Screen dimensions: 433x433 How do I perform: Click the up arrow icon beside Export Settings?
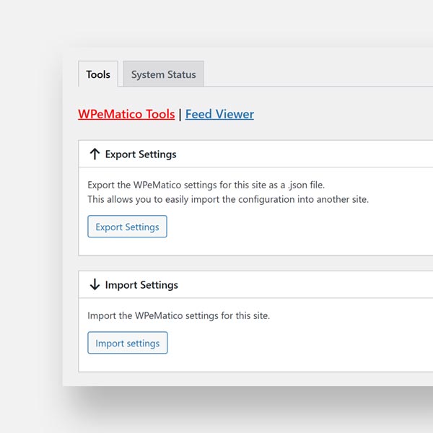(x=95, y=154)
